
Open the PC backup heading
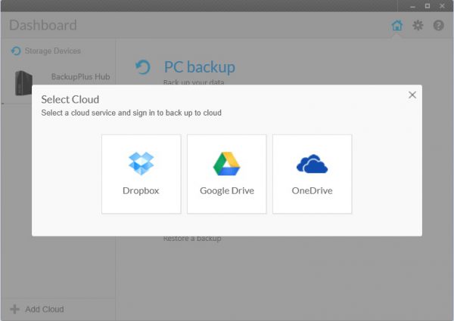[x=200, y=68]
